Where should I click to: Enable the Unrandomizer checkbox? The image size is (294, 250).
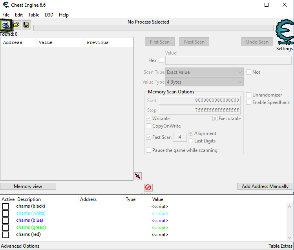tap(248, 95)
